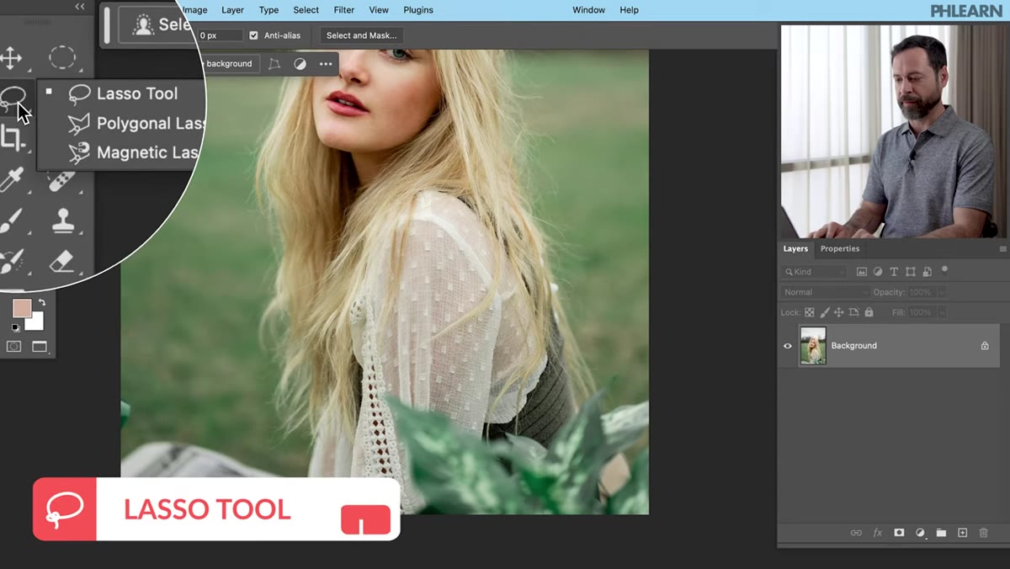The image size is (1010, 569).
Task: Open the Filter menu
Action: (x=343, y=10)
